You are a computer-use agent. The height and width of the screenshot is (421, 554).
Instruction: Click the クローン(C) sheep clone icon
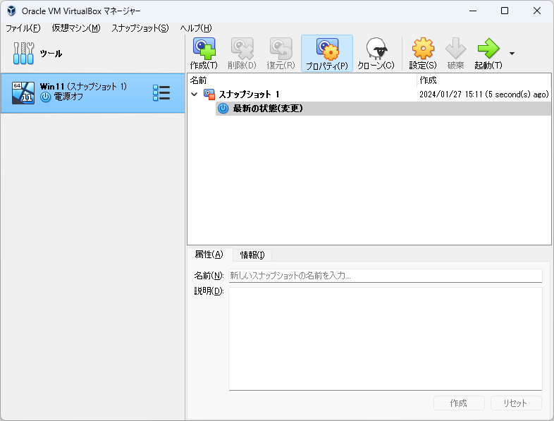pyautogui.click(x=376, y=49)
